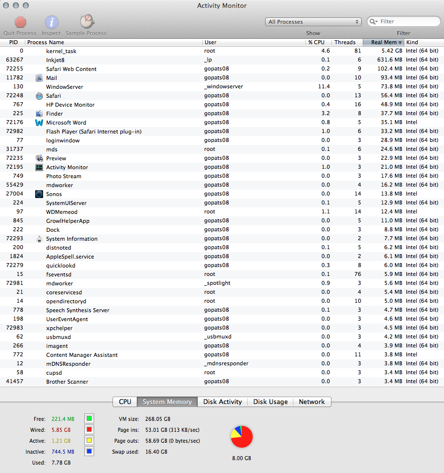This screenshot has height=473, width=444.
Task: Select the fseventsd process row
Action: 222,274
